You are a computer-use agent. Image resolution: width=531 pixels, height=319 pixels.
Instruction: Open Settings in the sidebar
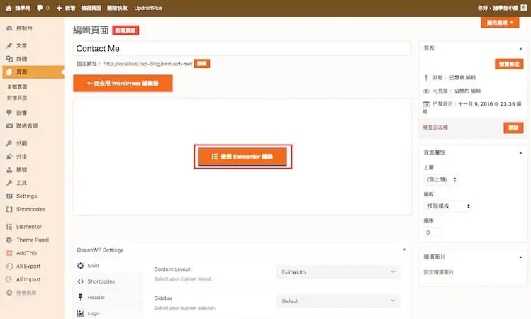[22, 196]
